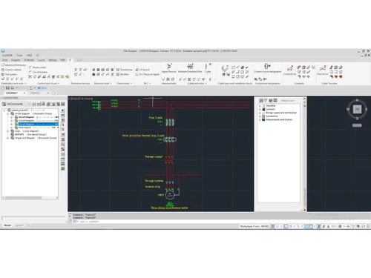
Task: Switch to the Layout tab at the bottom
Action: [x=19, y=225]
